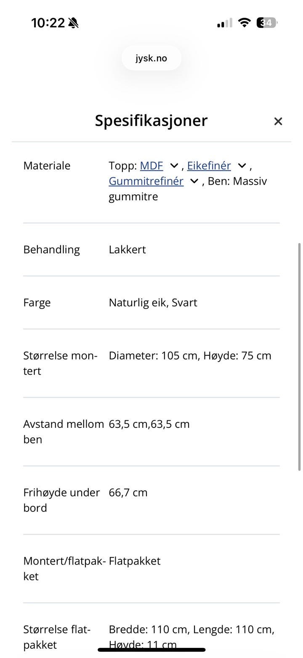303x658 pixels.
Task: Expand the chevron next to MDF
Action: click(x=174, y=166)
